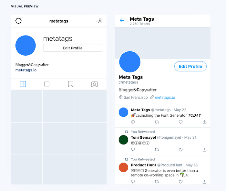
Task: Go back using Twitter arrow
Action: 122,21
